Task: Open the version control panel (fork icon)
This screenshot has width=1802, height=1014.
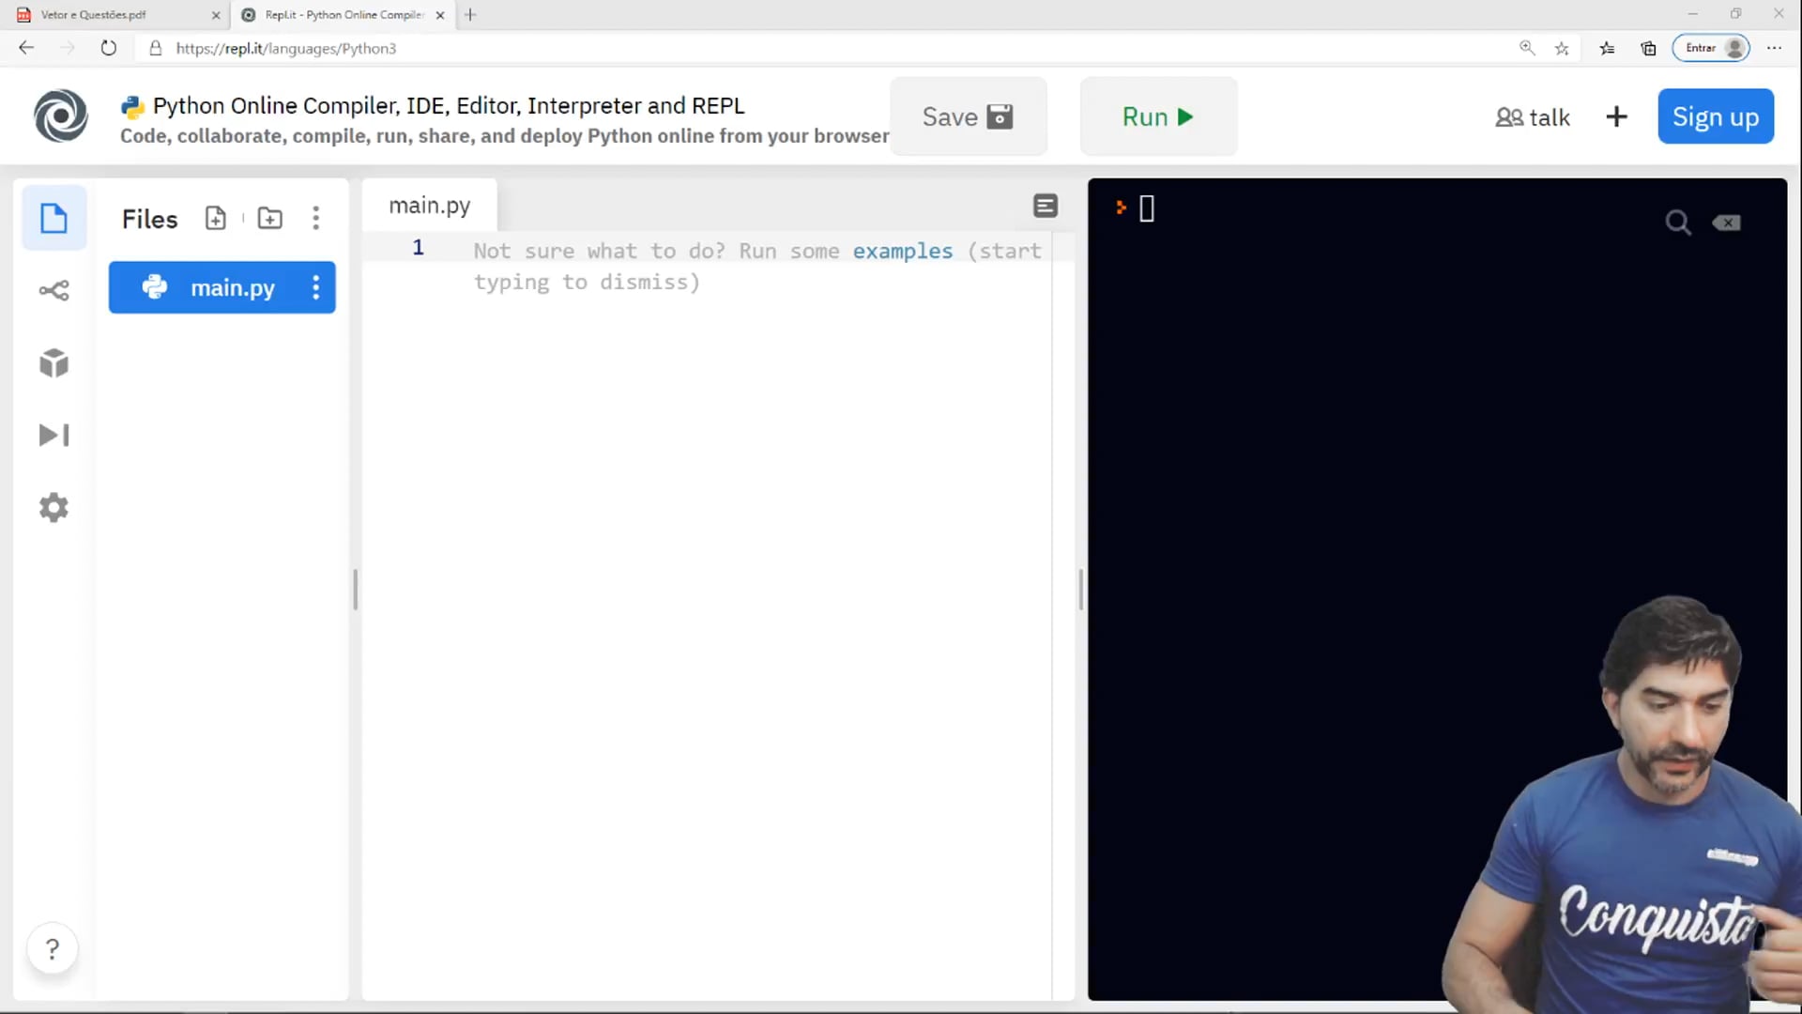Action: 53,290
